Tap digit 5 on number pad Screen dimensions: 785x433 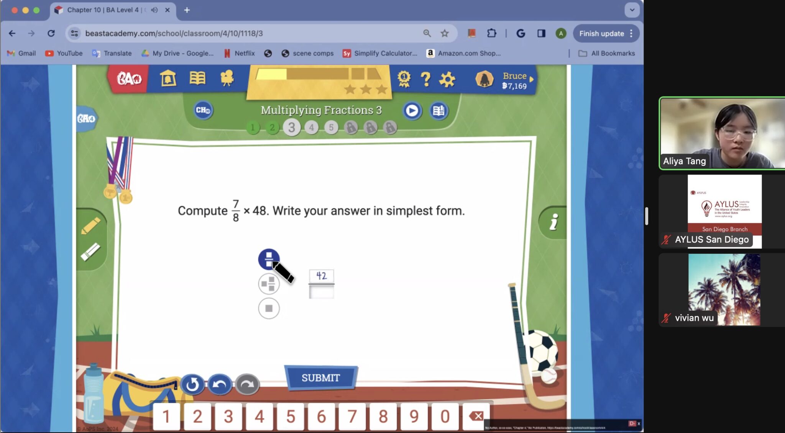[x=291, y=416]
